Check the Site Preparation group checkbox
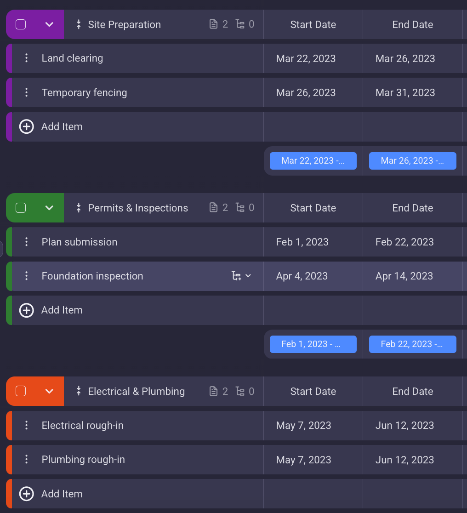The height and width of the screenshot is (513, 467). (x=20, y=24)
